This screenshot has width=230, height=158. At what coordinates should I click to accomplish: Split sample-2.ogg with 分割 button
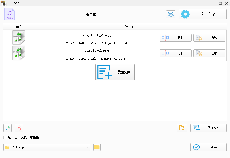coord(175,53)
